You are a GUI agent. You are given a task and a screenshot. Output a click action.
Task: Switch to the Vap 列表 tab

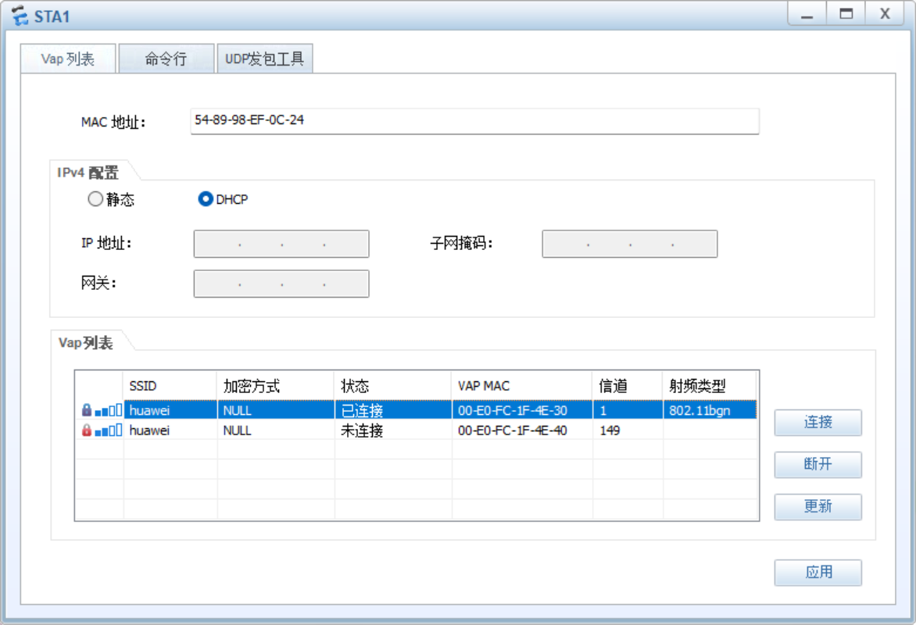click(68, 59)
